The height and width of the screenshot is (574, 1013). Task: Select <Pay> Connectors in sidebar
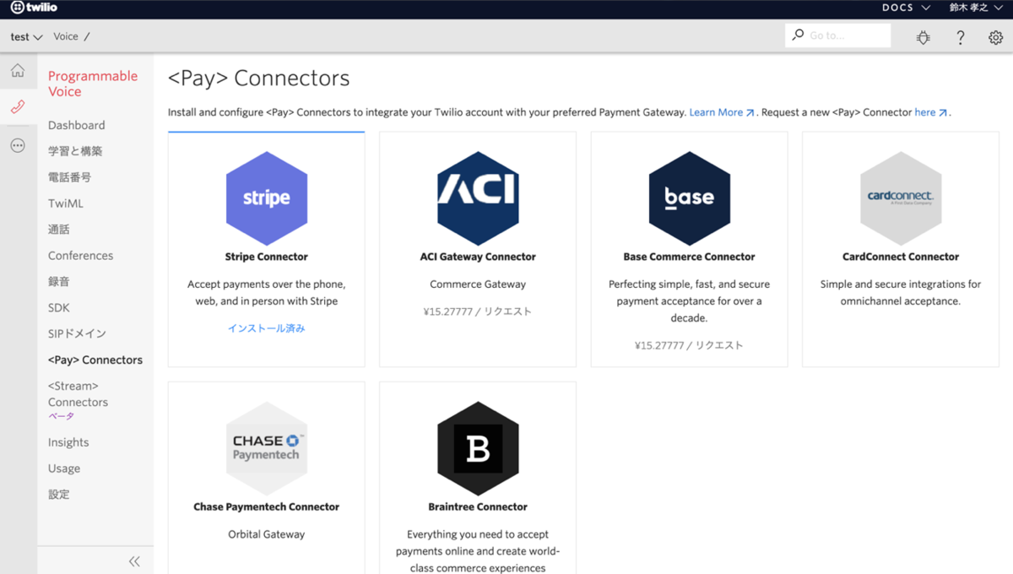pyautogui.click(x=95, y=360)
